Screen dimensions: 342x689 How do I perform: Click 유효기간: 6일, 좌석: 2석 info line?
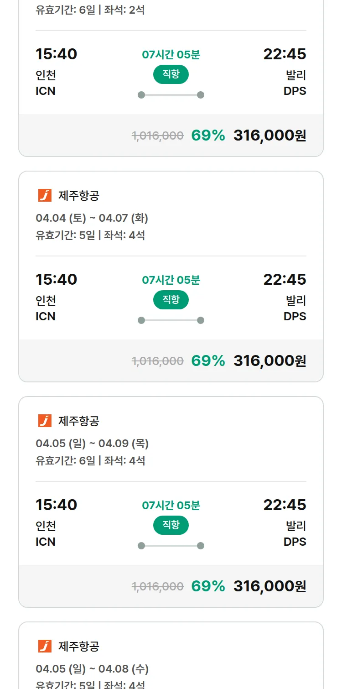[x=90, y=10]
